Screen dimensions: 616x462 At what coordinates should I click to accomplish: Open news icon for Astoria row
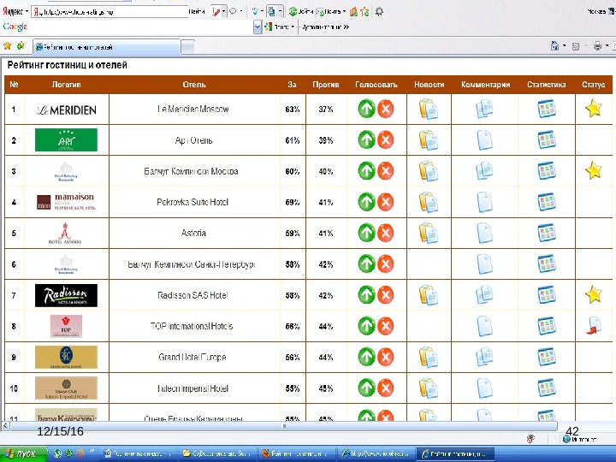(x=429, y=233)
